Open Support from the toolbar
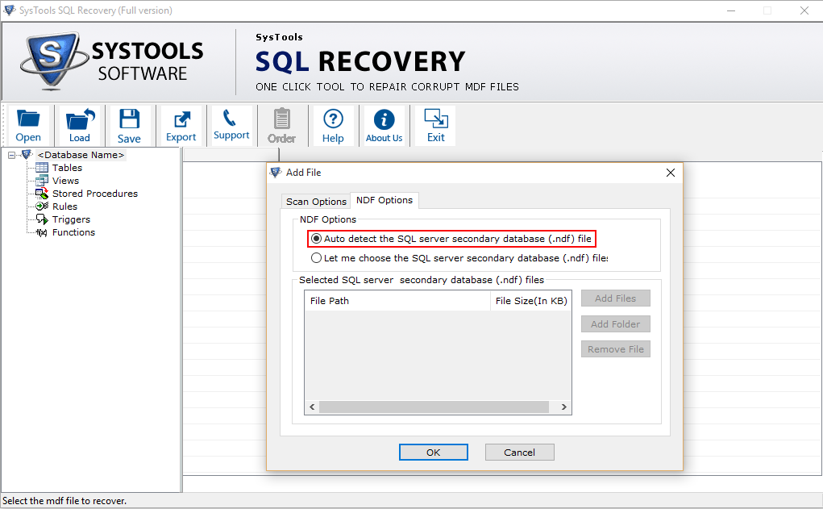Screen dimensions: 823x509 (231, 126)
